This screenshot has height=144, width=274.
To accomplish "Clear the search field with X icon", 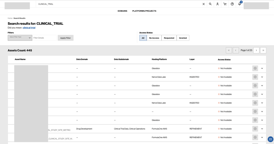I will coord(203,4).
